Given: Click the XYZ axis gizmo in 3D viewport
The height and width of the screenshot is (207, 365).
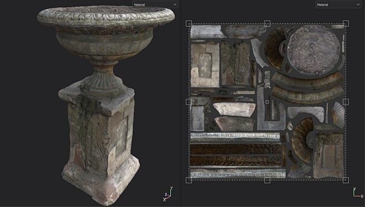Looking at the screenshot, I should (169, 194).
